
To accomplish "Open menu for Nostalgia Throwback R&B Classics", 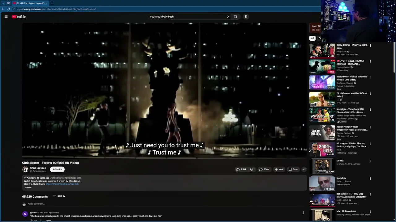I will [x=370, y=110].
